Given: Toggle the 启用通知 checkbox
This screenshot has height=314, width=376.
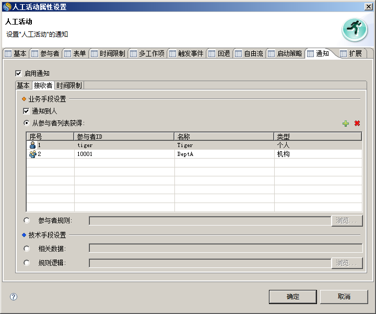Looking at the screenshot, I should 19,73.
